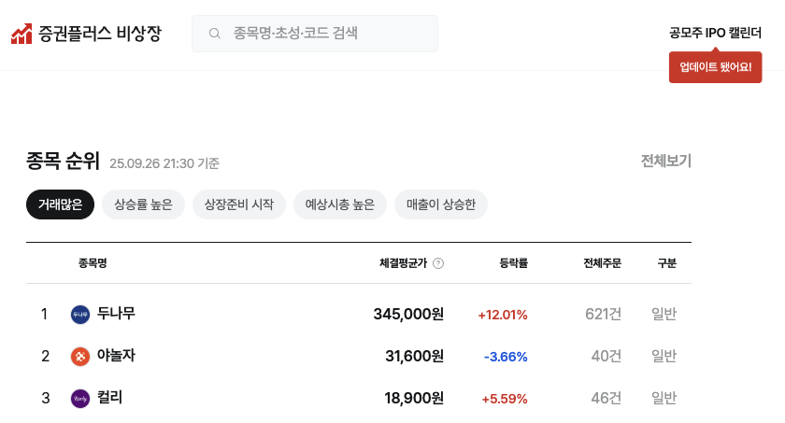Open the 공모주 IPO 캘린더 link
This screenshot has width=785, height=423.
point(715,33)
